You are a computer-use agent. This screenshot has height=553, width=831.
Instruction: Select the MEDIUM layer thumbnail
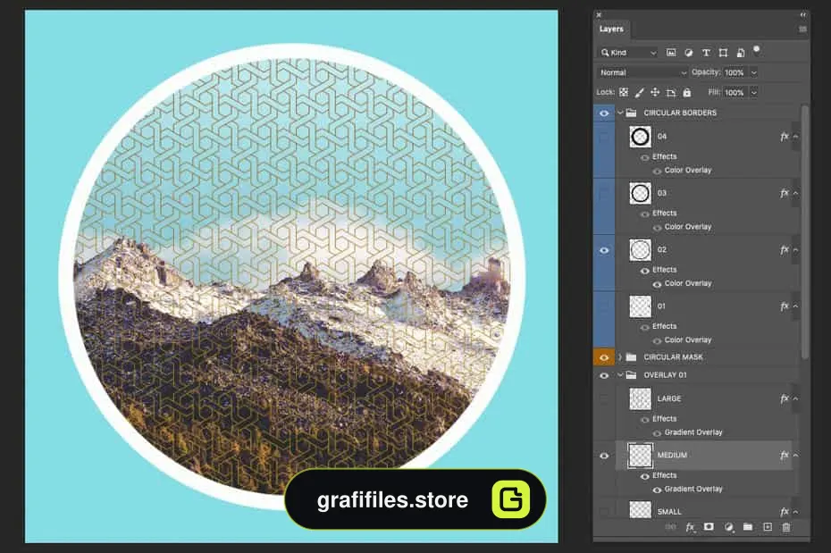640,456
